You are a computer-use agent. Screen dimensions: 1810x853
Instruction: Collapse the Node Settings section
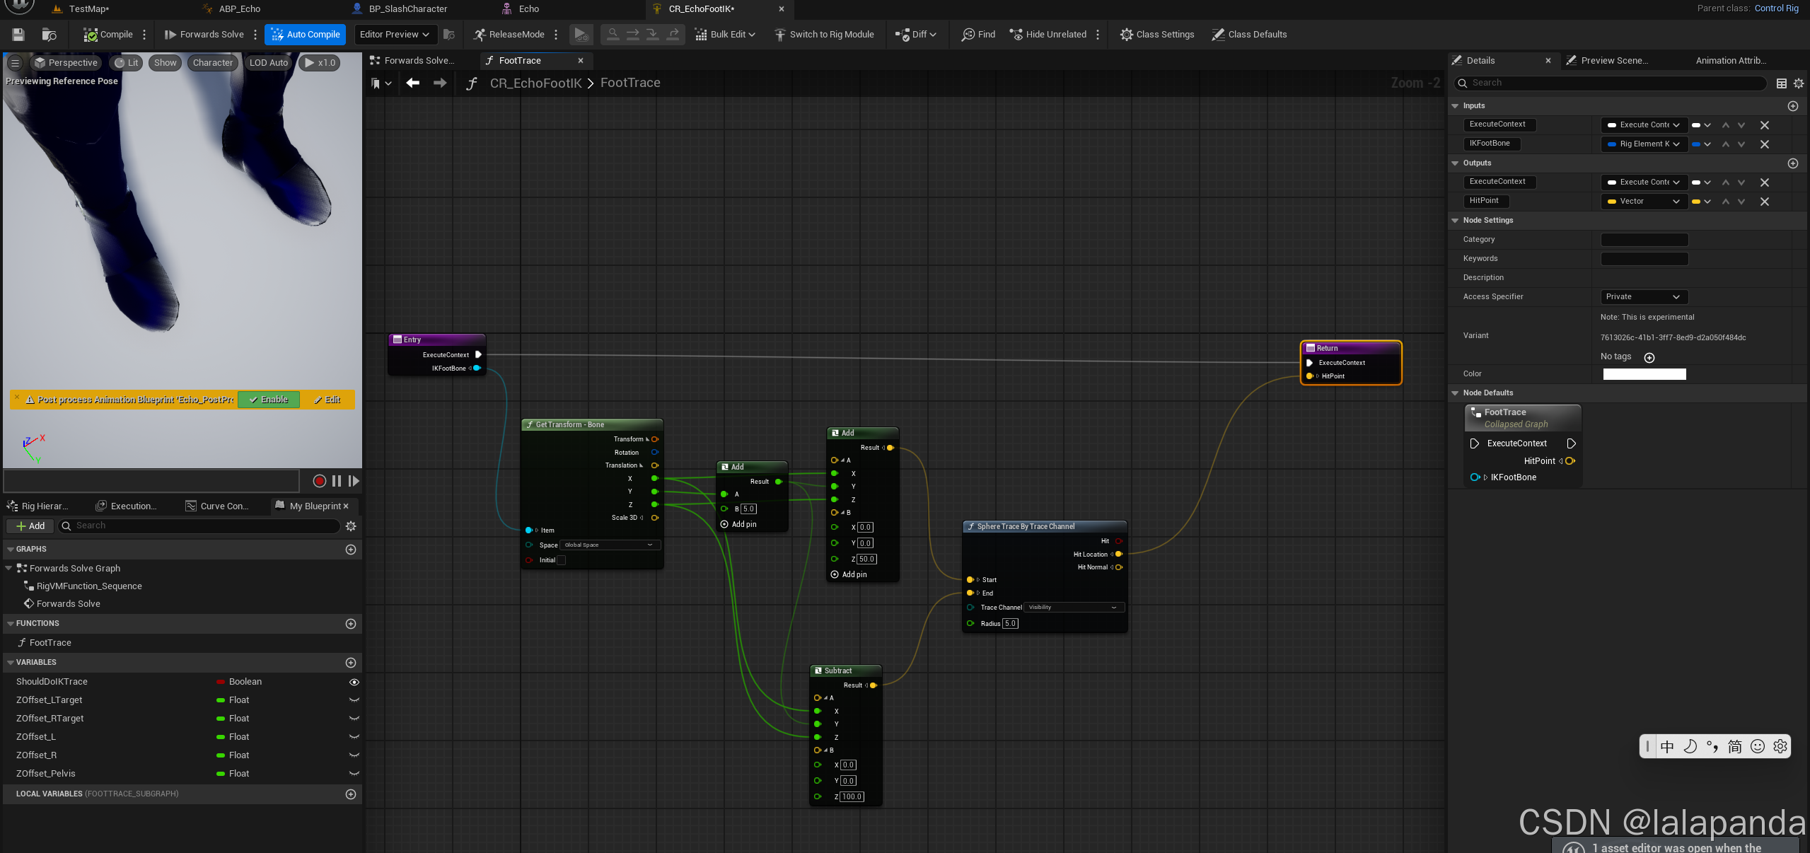(1455, 221)
